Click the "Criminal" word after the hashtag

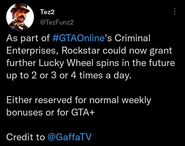coord(132,38)
